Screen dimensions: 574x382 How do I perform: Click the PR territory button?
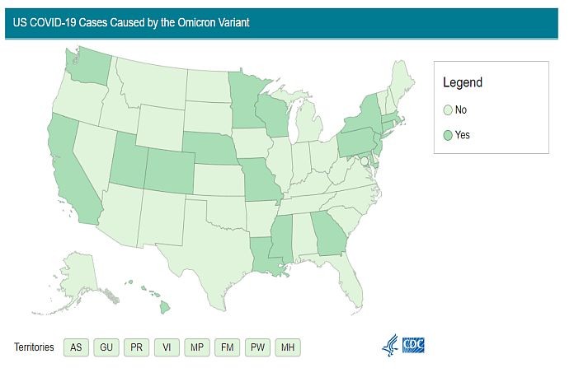[x=136, y=347]
